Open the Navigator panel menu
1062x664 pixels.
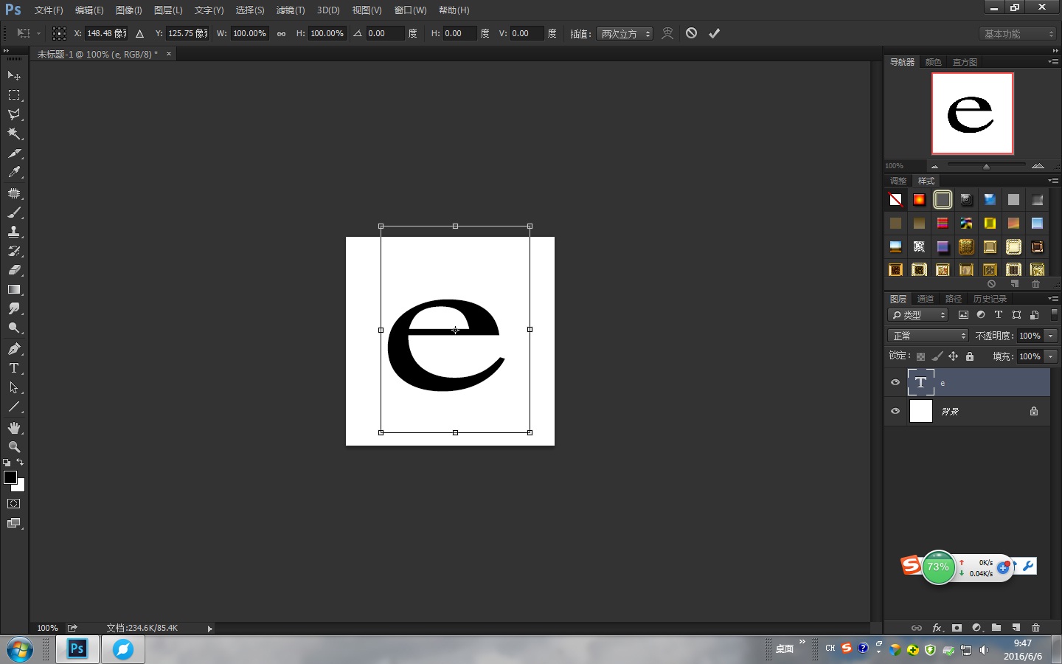tap(1053, 62)
